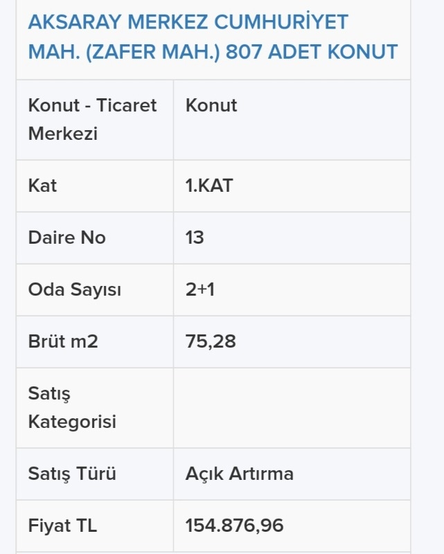The width and height of the screenshot is (444, 554).
Task: Click the word 'Kategorisi' in the label
Action: tap(72, 422)
